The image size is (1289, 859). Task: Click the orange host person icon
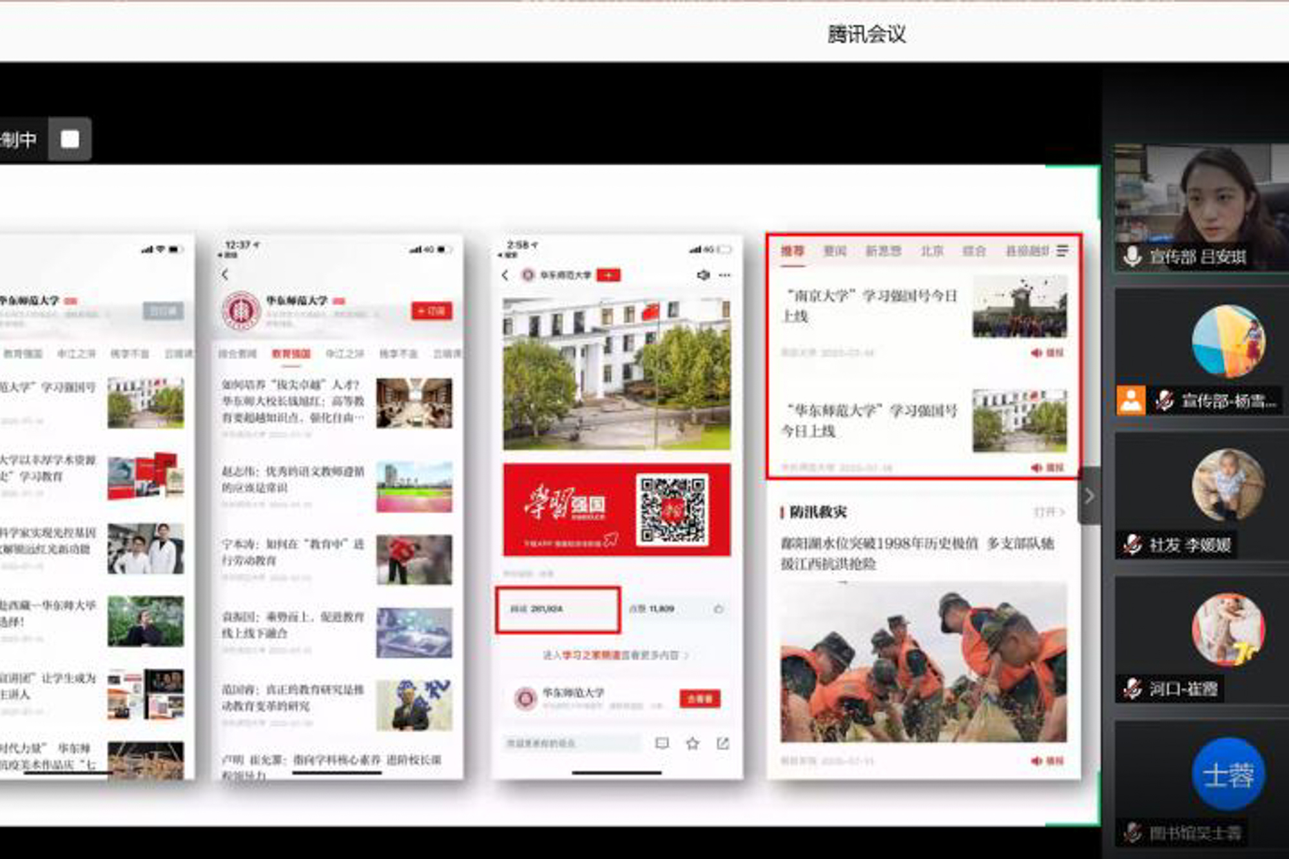[x=1131, y=401]
